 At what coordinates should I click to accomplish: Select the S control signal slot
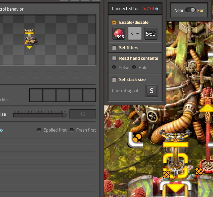pos(151,91)
